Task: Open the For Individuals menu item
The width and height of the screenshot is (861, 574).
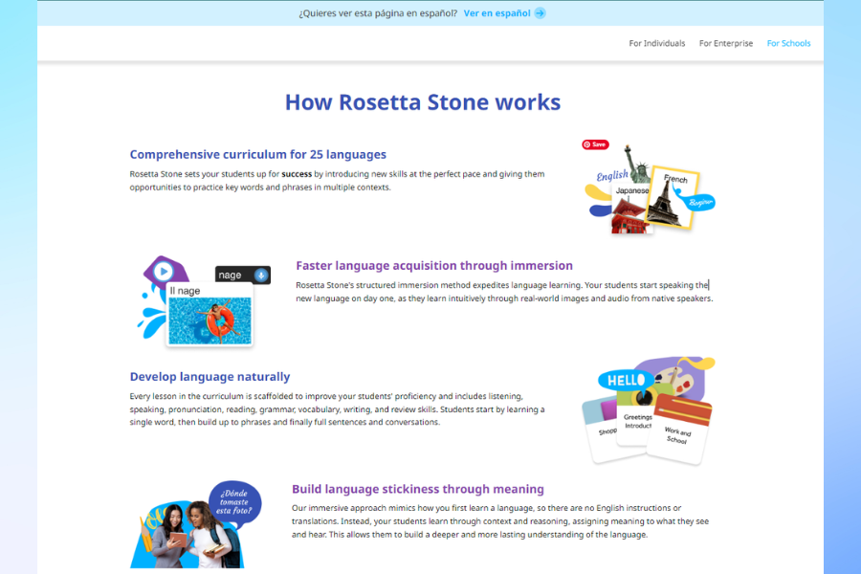Action: point(656,43)
